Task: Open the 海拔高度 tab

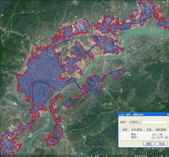Action: (x=161, y=130)
